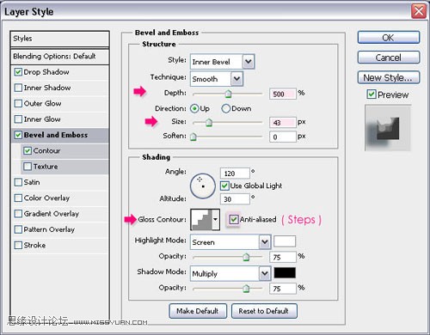Viewport: 430px width, 335px height.
Task: Click the Gloss Contour steps thumbnail
Action: pyautogui.click(x=201, y=220)
